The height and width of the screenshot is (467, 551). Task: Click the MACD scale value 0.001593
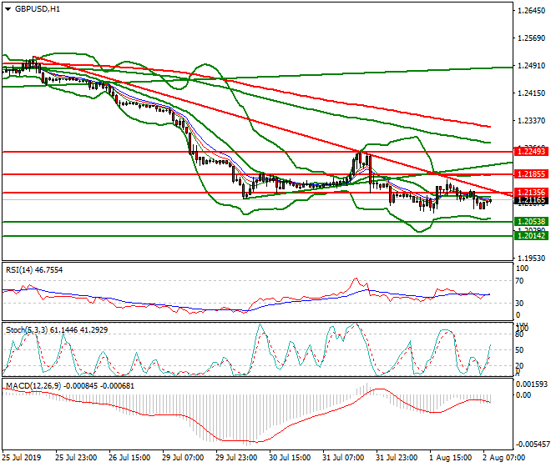click(x=532, y=384)
